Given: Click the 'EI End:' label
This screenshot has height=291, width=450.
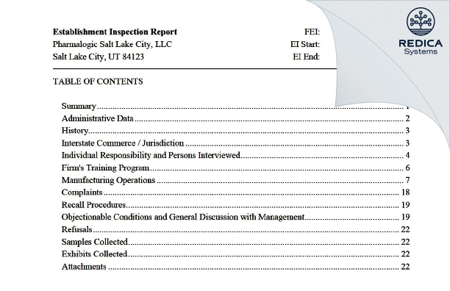Looking at the screenshot, I should click(x=306, y=57).
